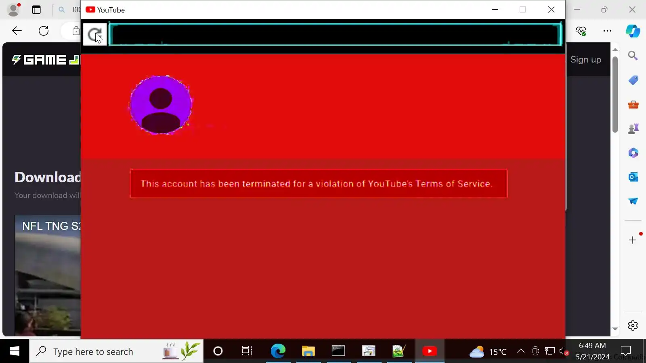Open the paper plane icon in Edge sidebar
This screenshot has width=646, height=363.
[x=633, y=201]
